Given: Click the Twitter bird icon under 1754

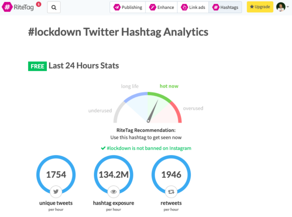Looking at the screenshot, I should click(56, 192).
